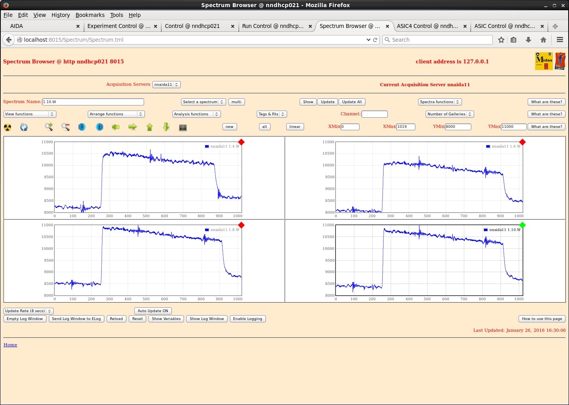The width and height of the screenshot is (569, 405).
Task: Click the Empty Log Window button
Action: [25, 319]
